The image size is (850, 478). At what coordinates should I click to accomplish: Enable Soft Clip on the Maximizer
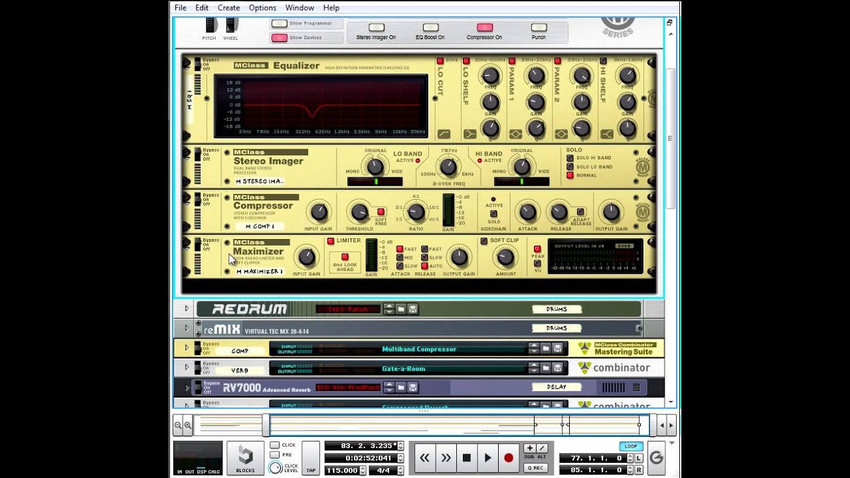point(484,241)
